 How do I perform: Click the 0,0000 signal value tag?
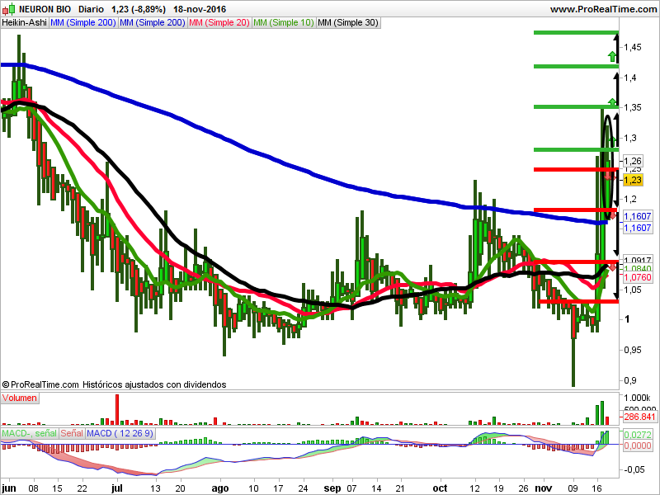click(637, 445)
